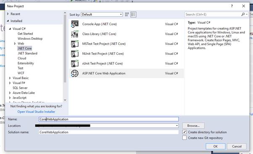Viewport: 253px width, 154px height.
Task: Select the xUnit Test Project icon
Action: (x=75, y=64)
